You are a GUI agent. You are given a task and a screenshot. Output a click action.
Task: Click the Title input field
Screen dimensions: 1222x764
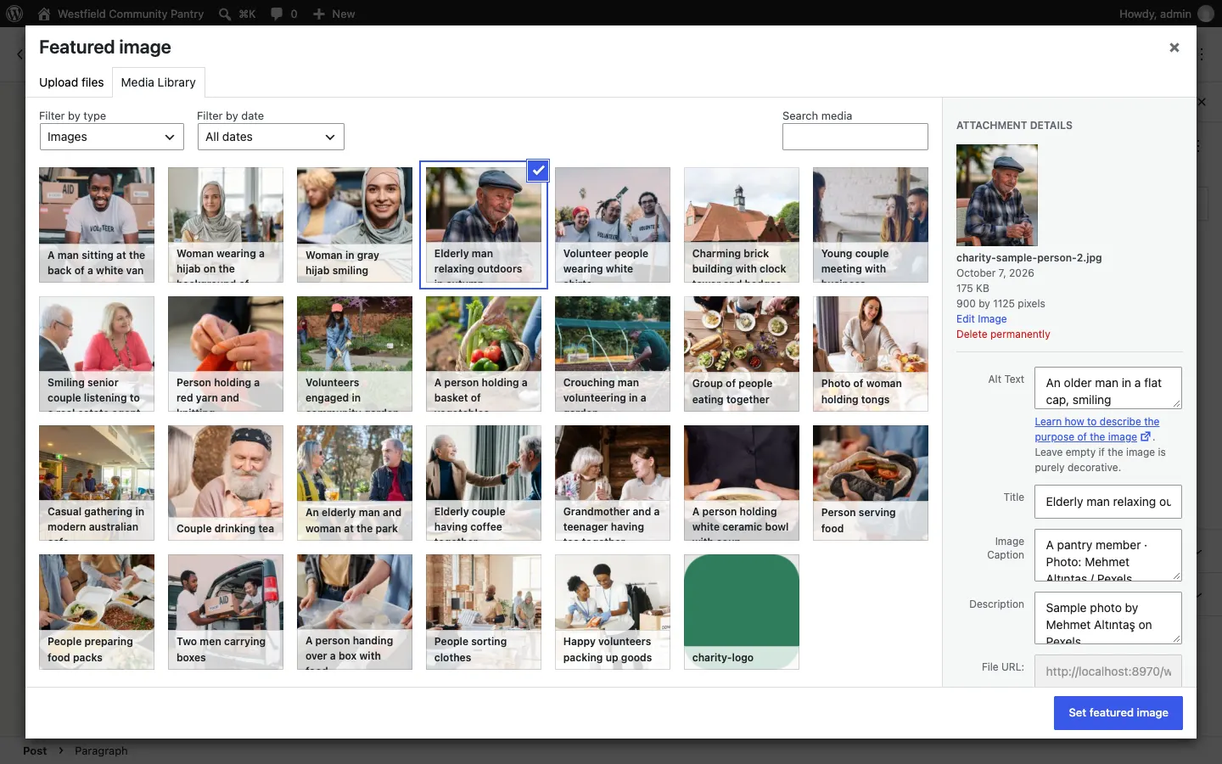click(x=1108, y=502)
